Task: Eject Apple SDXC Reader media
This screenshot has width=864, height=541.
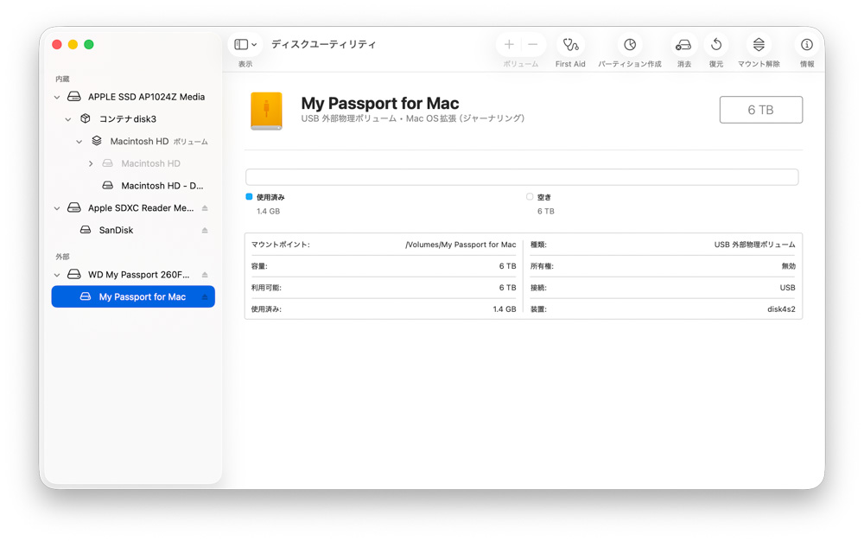Action: click(x=205, y=208)
